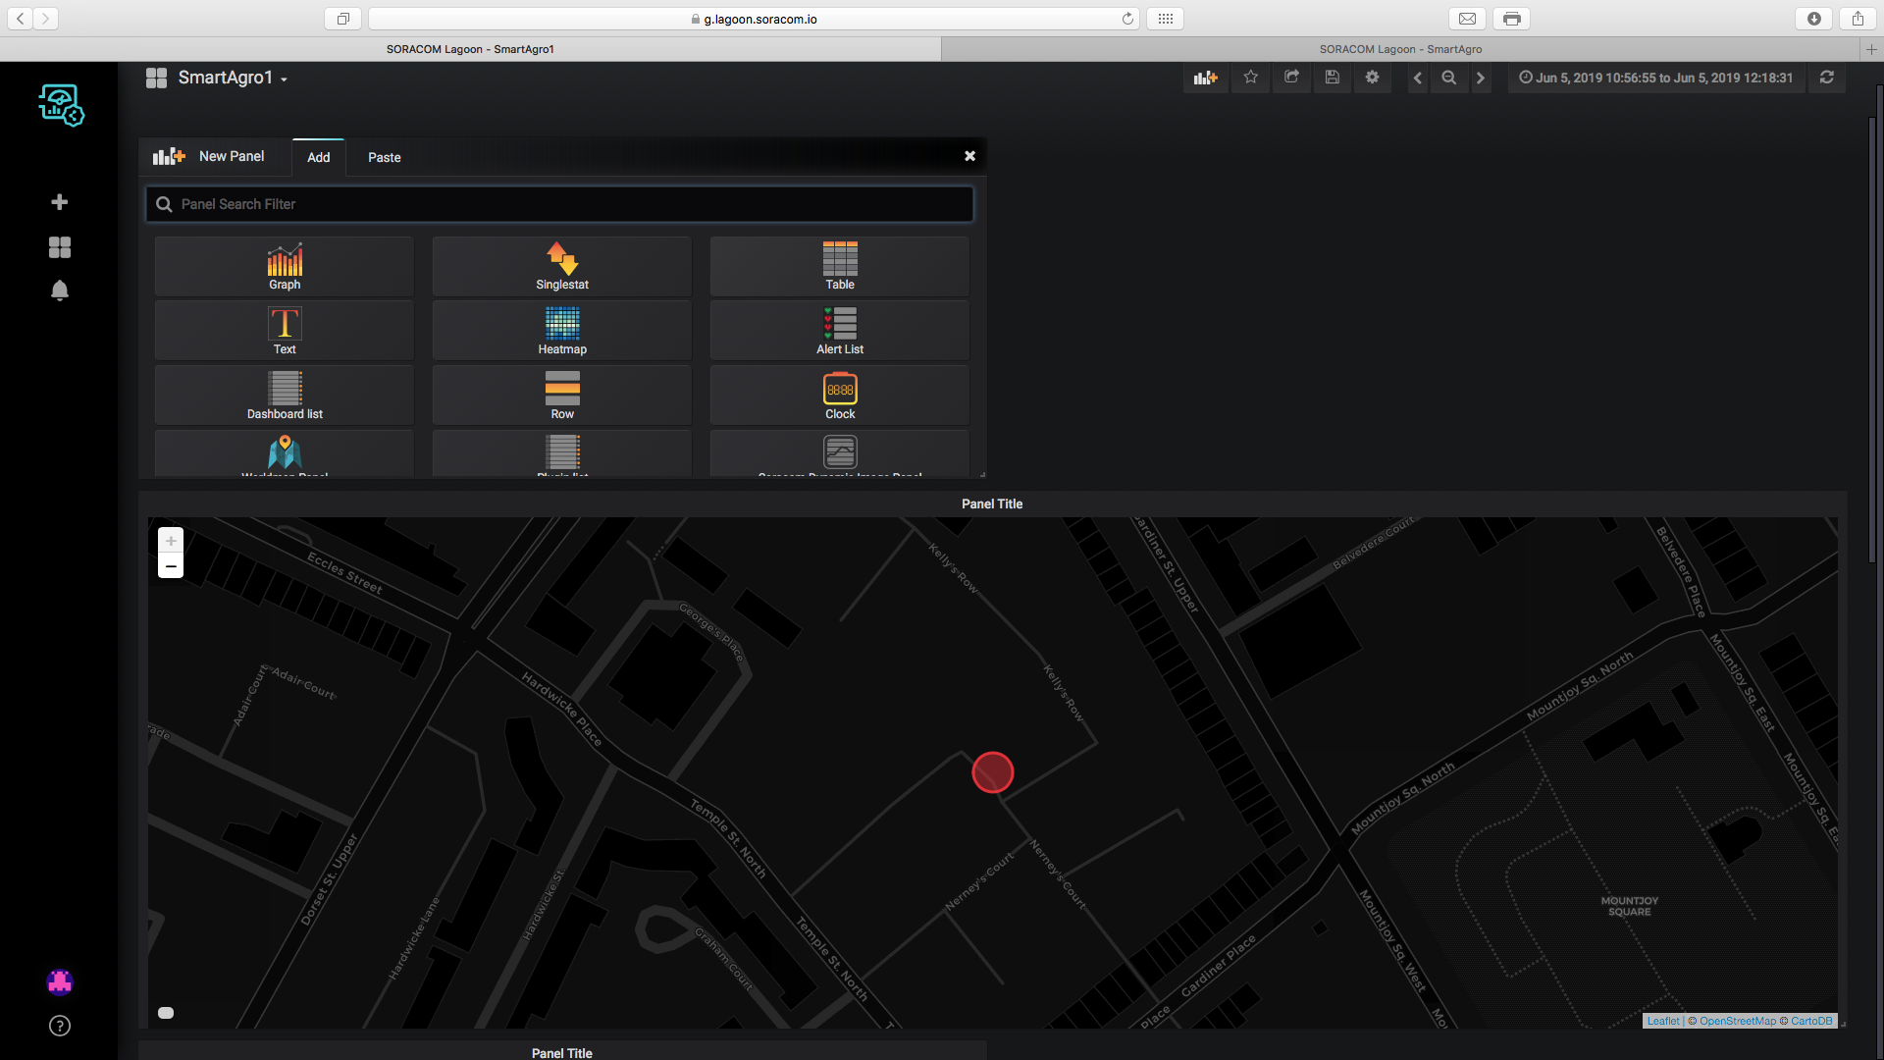Open the OpenStreetMap attribution link
This screenshot has width=1884, height=1060.
[x=1737, y=1021]
